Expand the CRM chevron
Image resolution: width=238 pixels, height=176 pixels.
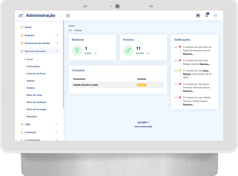[56, 124]
